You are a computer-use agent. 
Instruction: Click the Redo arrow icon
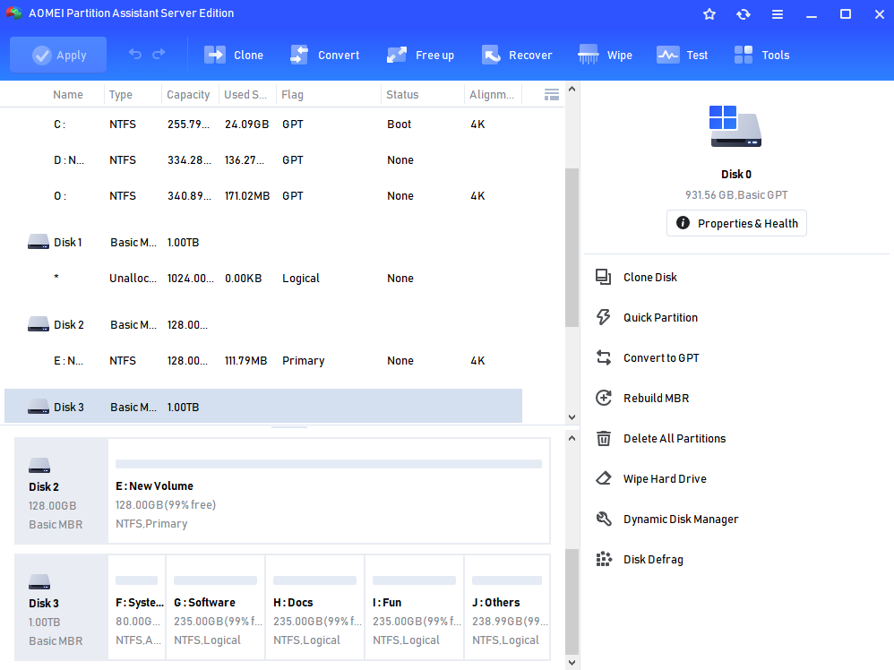(x=159, y=54)
